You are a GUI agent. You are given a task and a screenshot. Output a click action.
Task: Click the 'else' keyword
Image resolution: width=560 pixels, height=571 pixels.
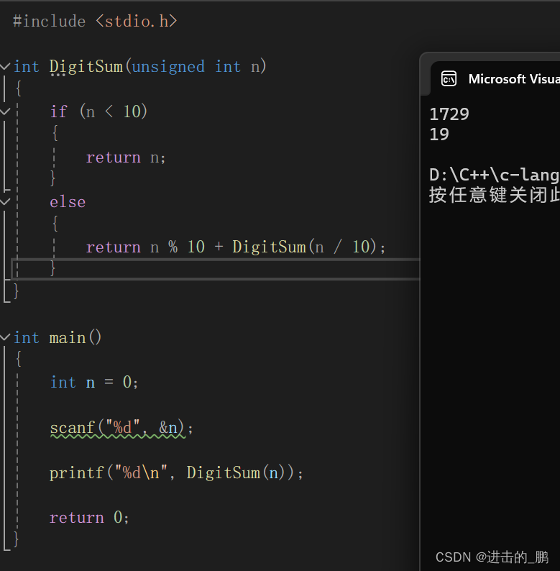[x=68, y=202]
